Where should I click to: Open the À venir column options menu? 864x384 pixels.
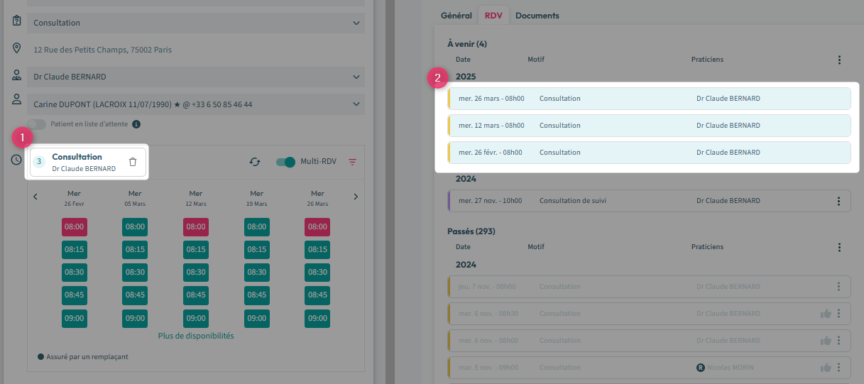[x=839, y=60]
